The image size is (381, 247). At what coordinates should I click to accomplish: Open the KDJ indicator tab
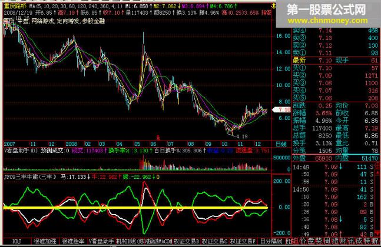(17, 242)
